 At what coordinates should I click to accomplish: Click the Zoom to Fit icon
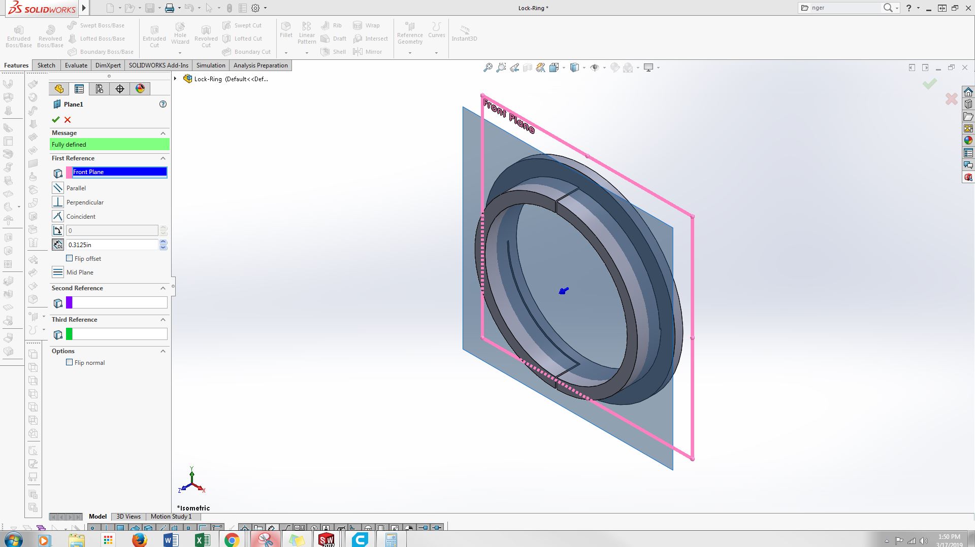487,67
